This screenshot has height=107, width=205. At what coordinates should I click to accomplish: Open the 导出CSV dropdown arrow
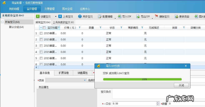pyautogui.click(x=152, y=18)
